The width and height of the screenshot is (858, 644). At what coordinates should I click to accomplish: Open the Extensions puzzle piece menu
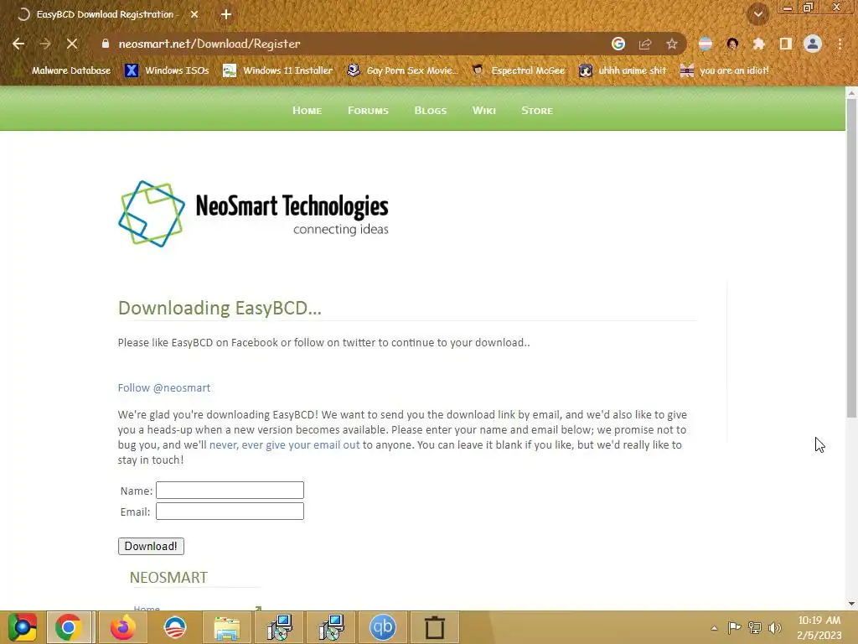point(759,44)
